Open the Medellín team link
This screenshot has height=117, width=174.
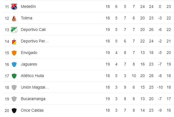pos(28,6)
